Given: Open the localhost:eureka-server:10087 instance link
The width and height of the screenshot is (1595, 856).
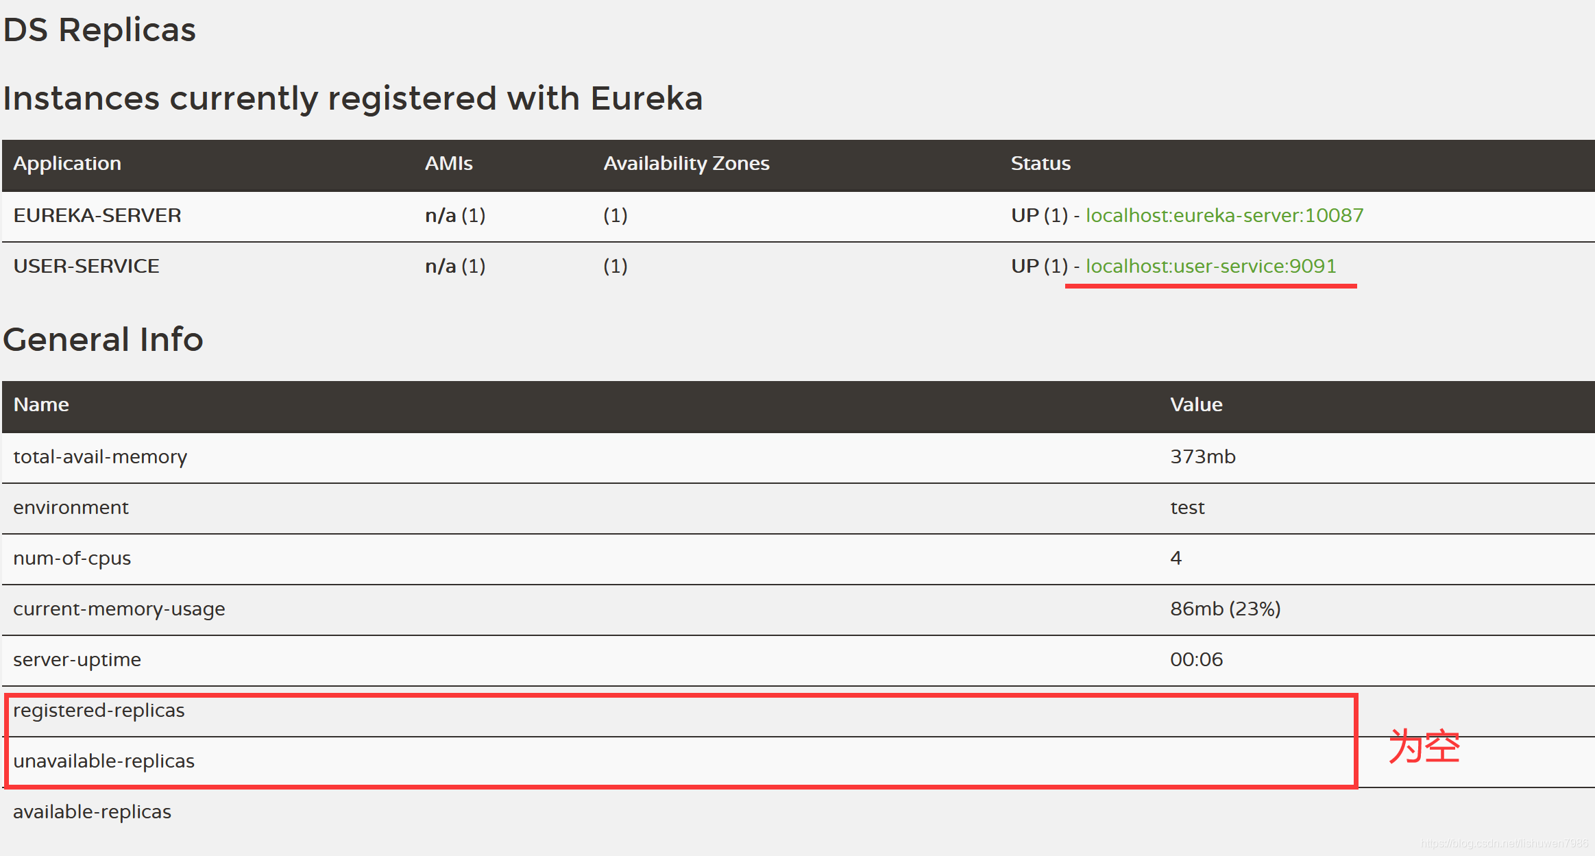Looking at the screenshot, I should tap(1224, 215).
